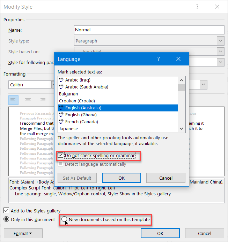The width and height of the screenshot is (228, 242).
Task: Click the Language dialog help question mark
Action: [159, 59]
